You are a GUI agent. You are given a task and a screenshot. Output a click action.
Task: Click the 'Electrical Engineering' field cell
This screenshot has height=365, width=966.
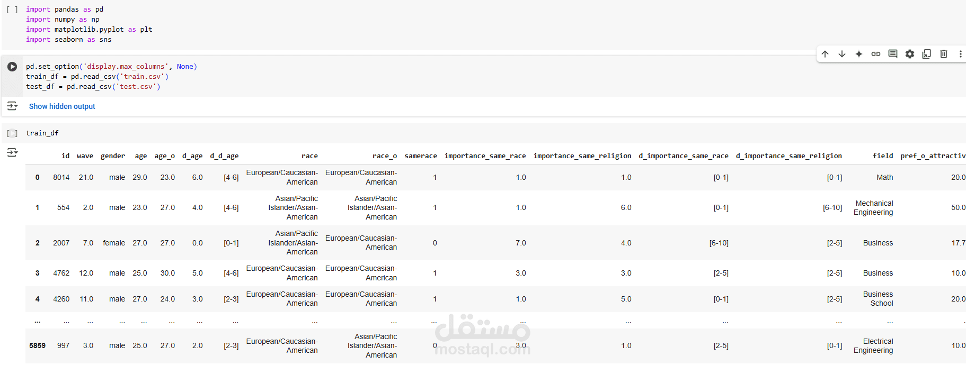click(x=873, y=345)
